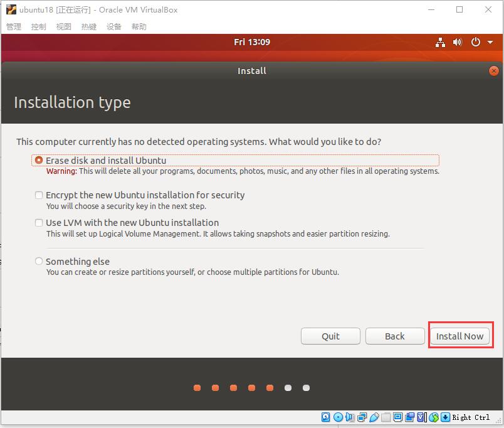
Task: Click the network adapters status icon
Action: (362, 417)
